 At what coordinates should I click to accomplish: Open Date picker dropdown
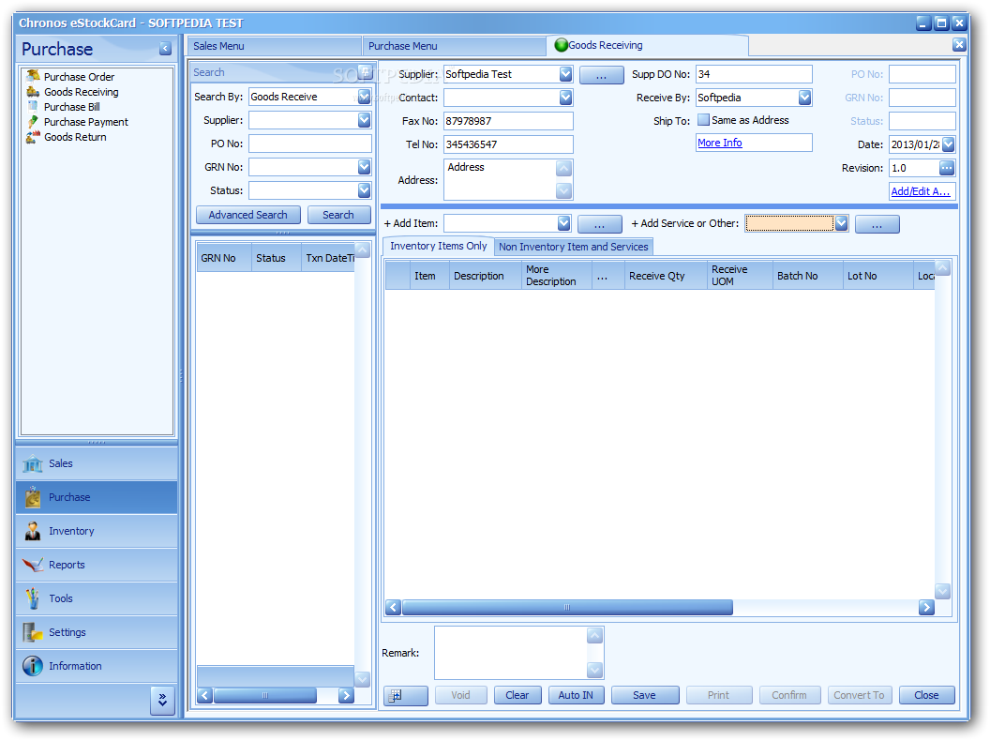948,144
